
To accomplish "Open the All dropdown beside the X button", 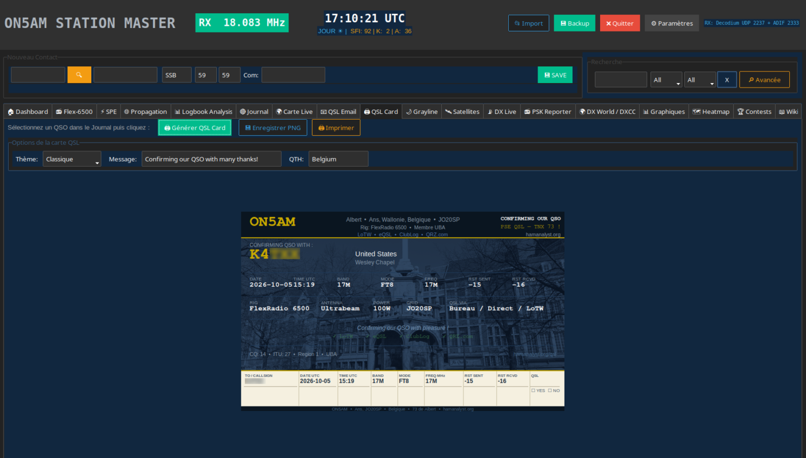I will pos(700,80).
